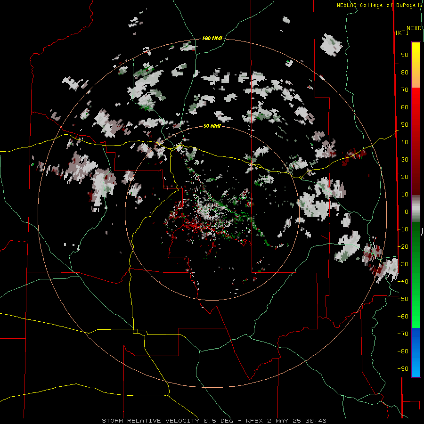Click the "-50" scale label

tap(403, 299)
